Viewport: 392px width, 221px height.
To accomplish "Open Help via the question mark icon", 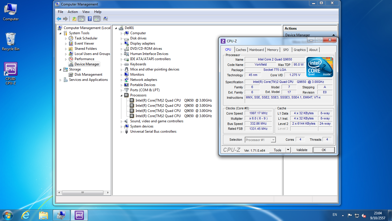I will coord(90,19).
